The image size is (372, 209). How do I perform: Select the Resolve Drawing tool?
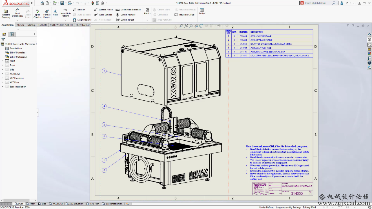click(x=6, y=14)
